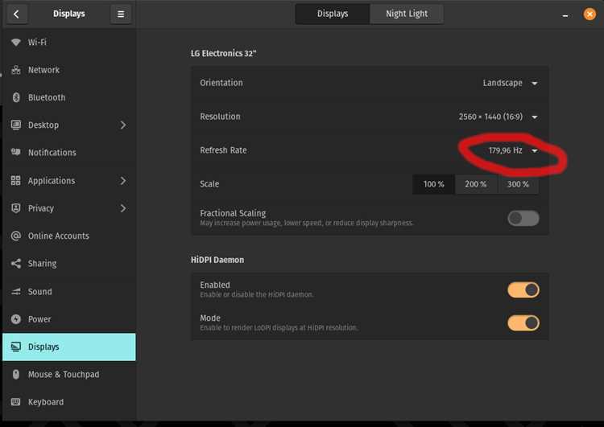Set scale to 200 %
Screen dimensions: 604x427
[x=476, y=184]
